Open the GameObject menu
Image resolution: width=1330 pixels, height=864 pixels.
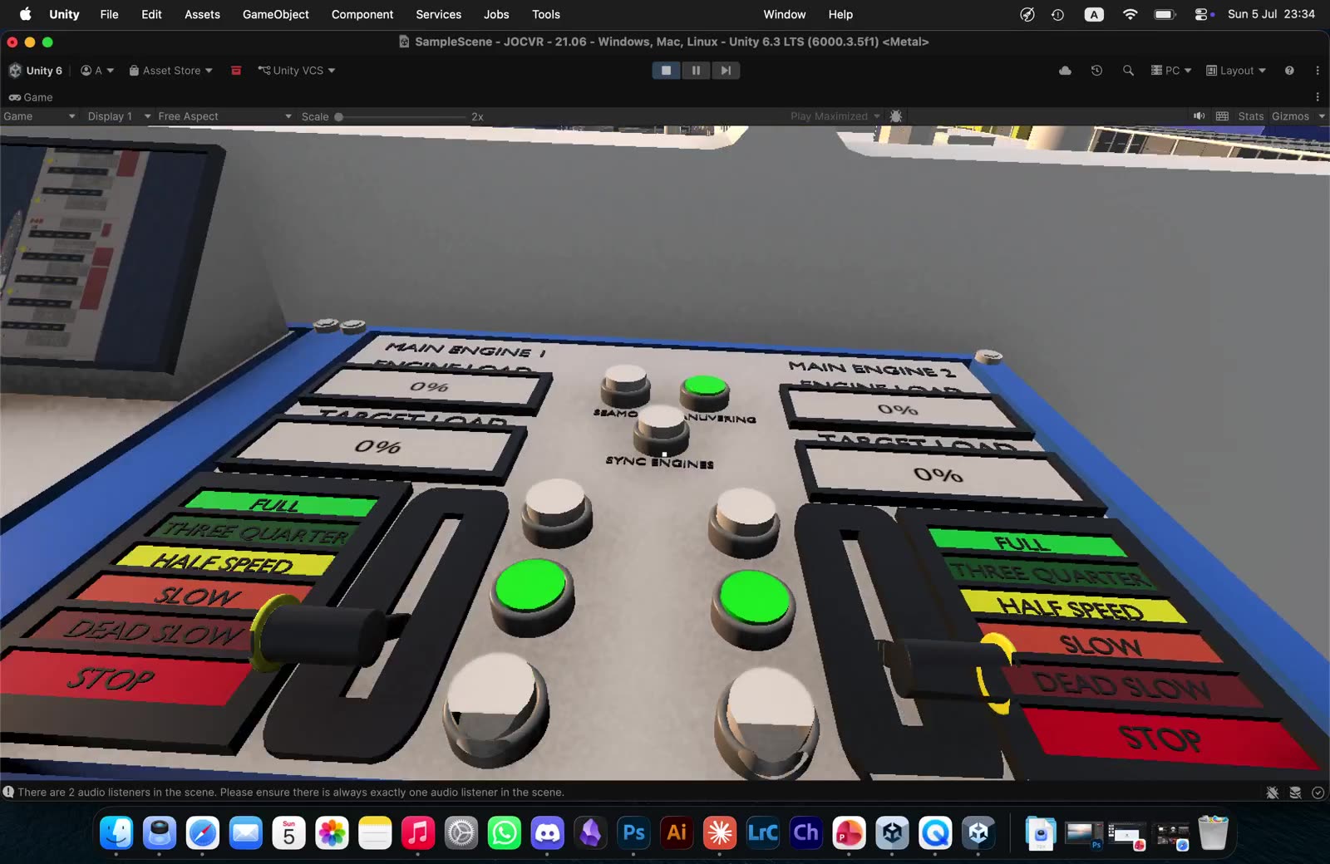[x=275, y=14]
